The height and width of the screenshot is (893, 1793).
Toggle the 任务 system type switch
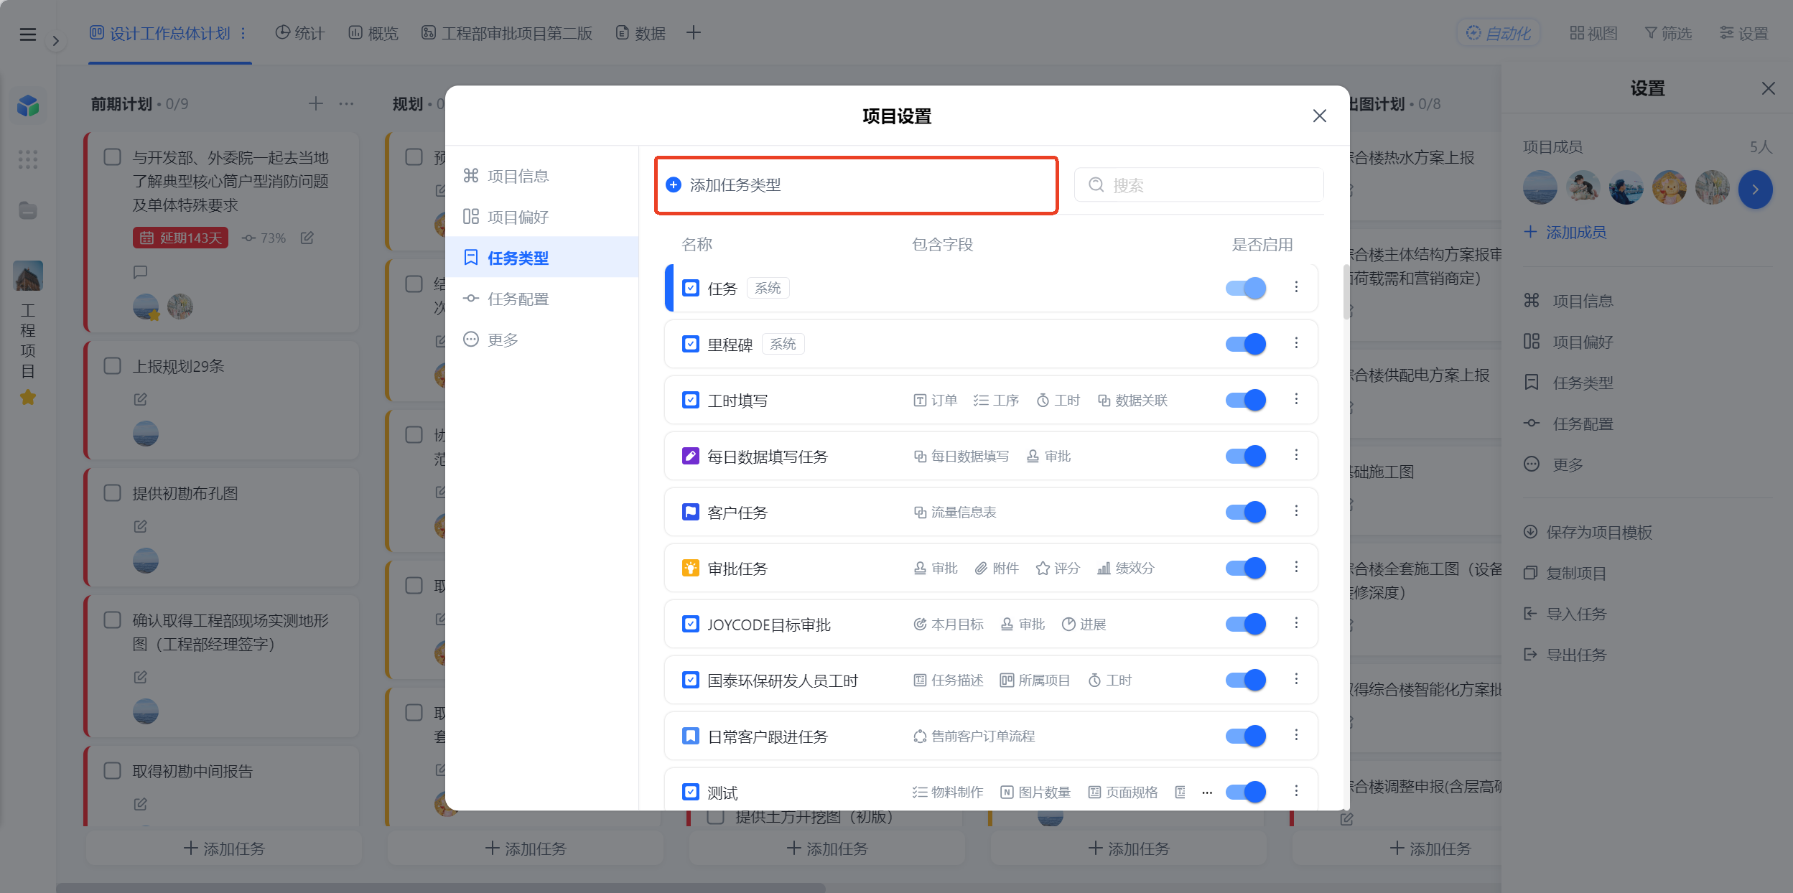click(x=1246, y=288)
